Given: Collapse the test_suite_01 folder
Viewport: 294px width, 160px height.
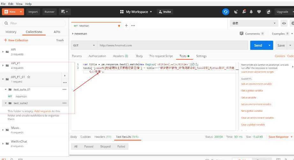Looking at the screenshot, I should (6, 90).
